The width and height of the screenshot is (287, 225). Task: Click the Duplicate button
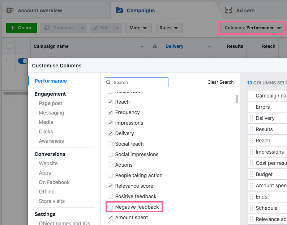[59, 28]
